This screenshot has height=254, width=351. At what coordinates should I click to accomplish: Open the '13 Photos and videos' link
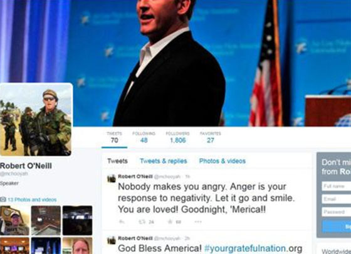tap(32, 200)
